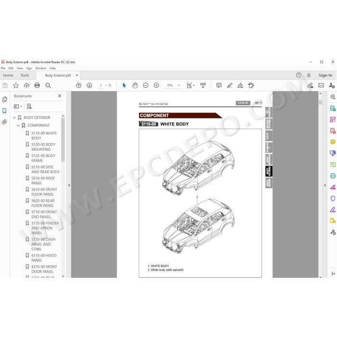
Task: Open the Protect shield tool
Action: (x=333, y=198)
